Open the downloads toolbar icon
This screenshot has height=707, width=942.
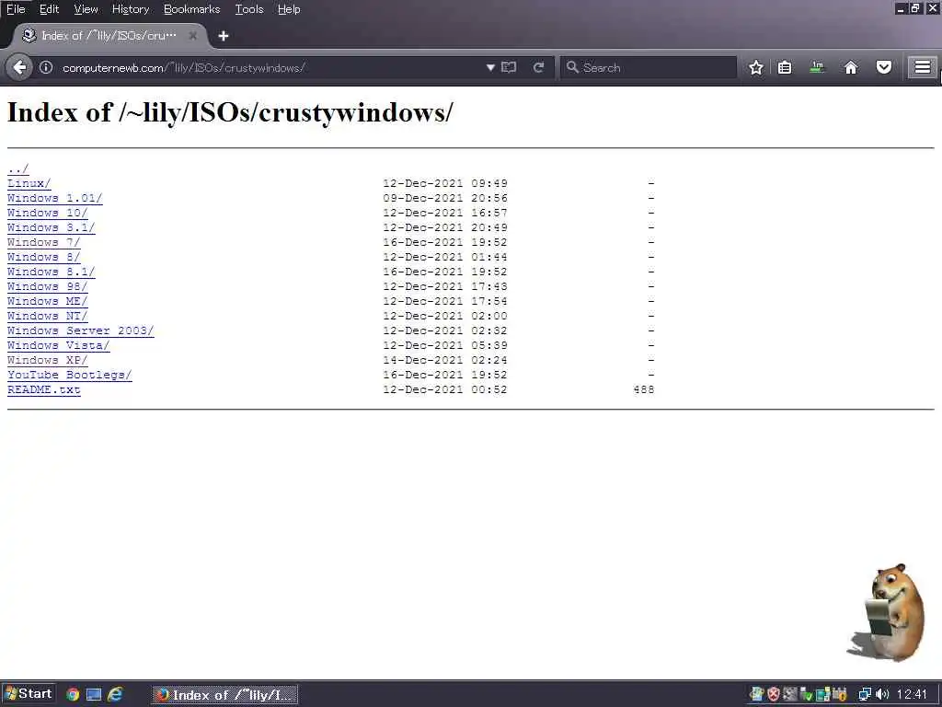point(817,67)
